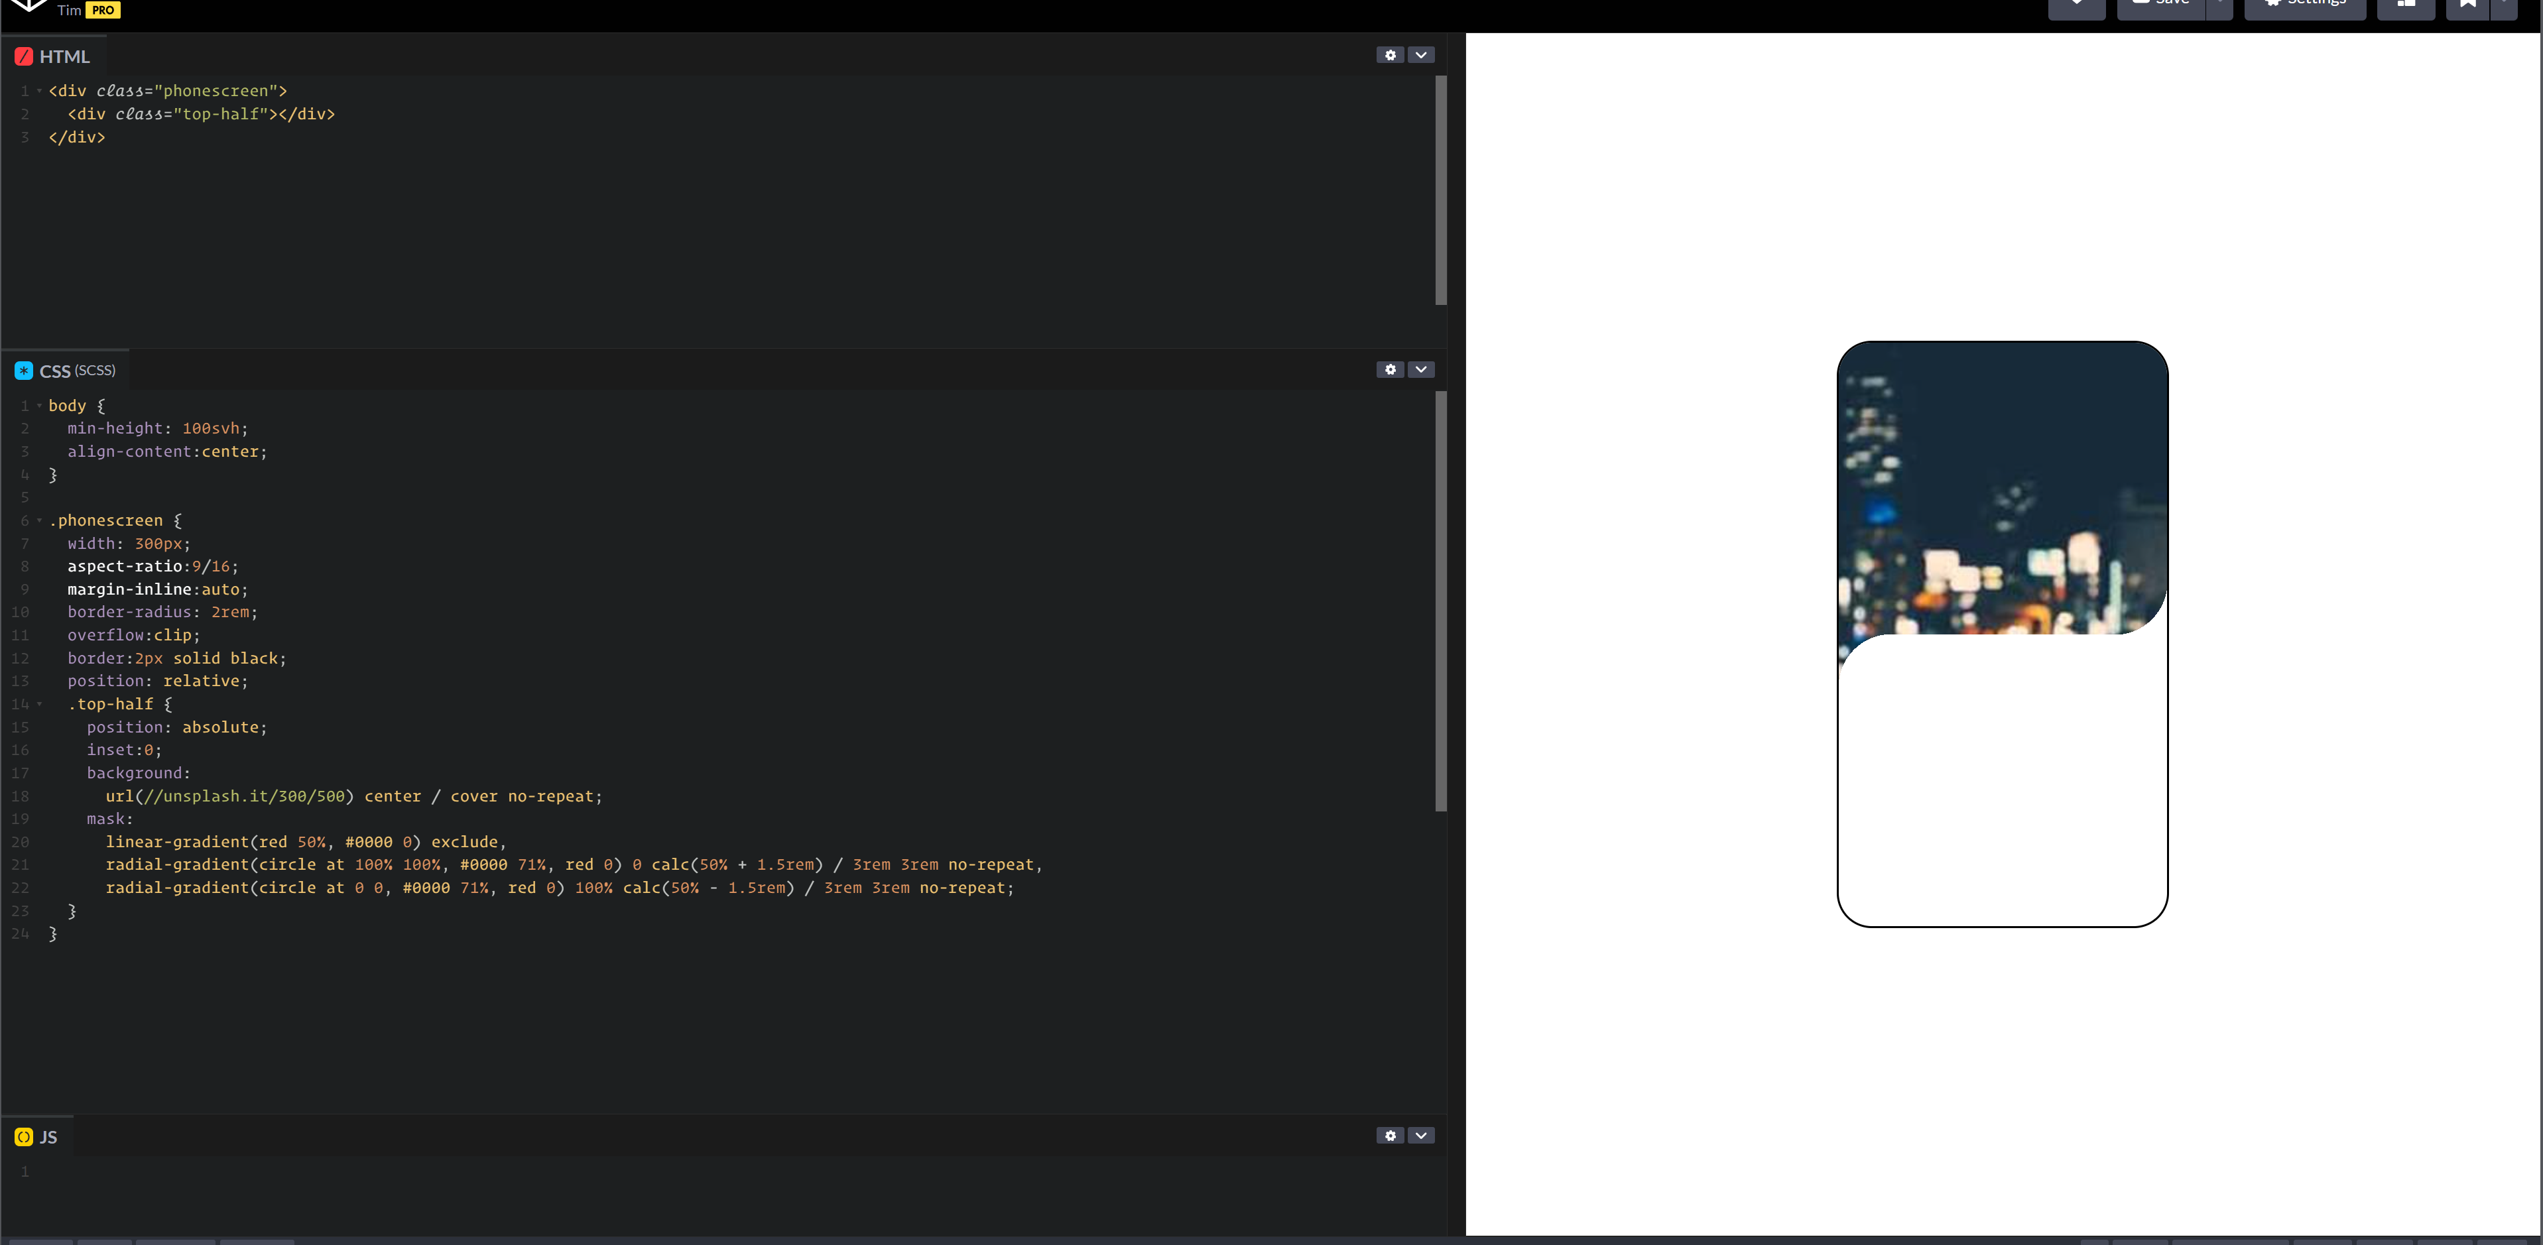Click the PRO badge next to Tim

tap(103, 10)
